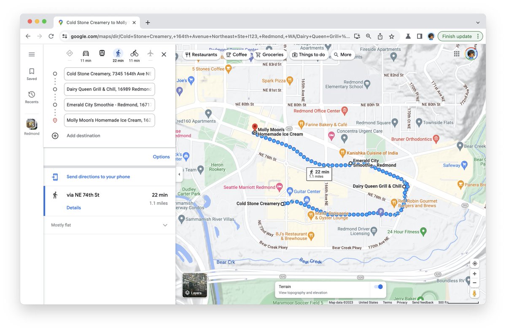This screenshot has height=331, width=506.
Task: Expand the Mostly flat elevation section
Action: coord(110,225)
